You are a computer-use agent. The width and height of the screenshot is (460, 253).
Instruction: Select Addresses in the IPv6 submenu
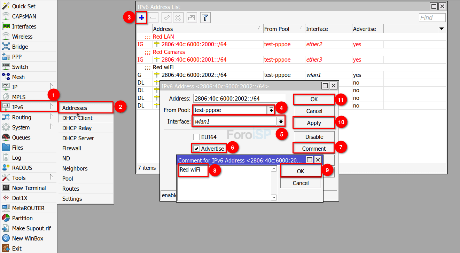coord(75,108)
